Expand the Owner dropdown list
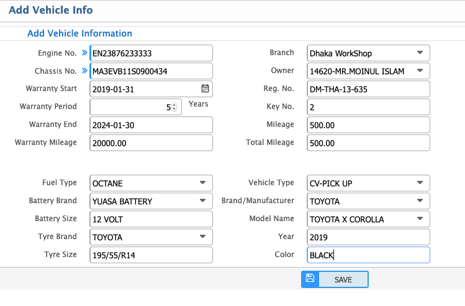The image size is (465, 306). pyautogui.click(x=369, y=71)
